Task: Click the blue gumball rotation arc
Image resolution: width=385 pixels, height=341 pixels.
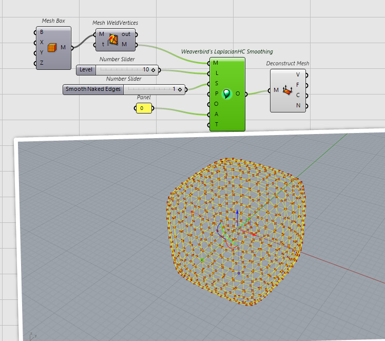Action: 219,231
